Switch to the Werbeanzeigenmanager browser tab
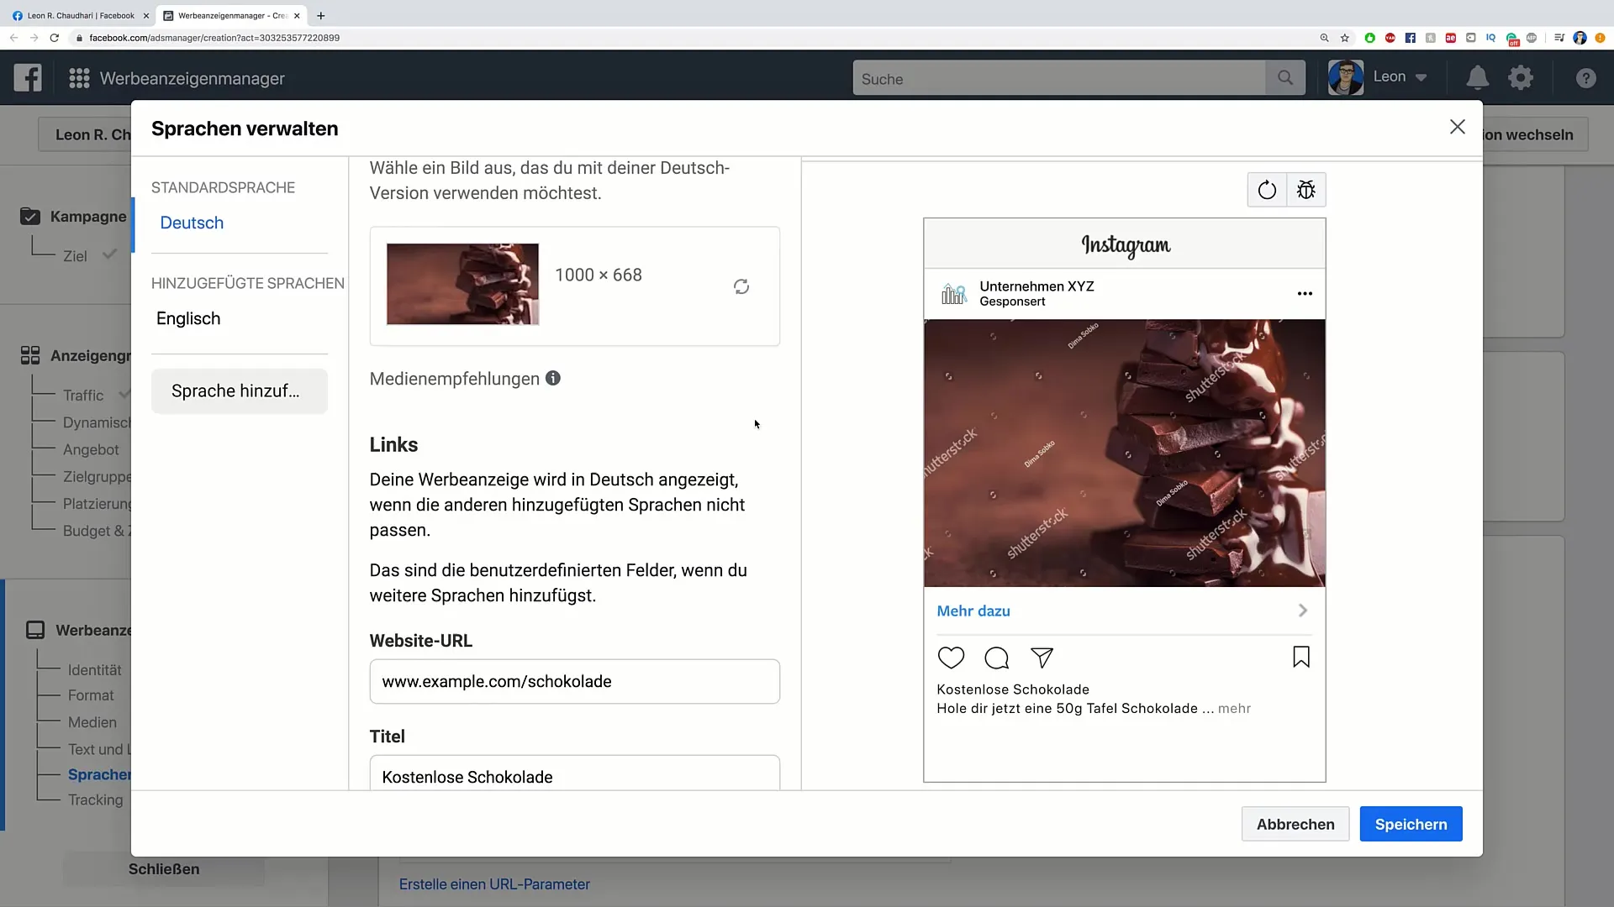 pos(232,15)
